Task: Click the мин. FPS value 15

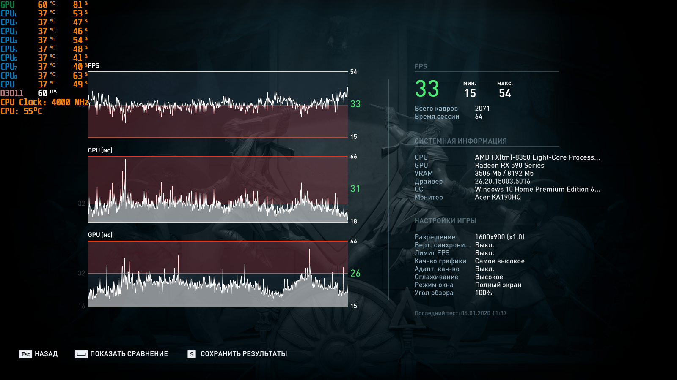Action: coord(470,93)
